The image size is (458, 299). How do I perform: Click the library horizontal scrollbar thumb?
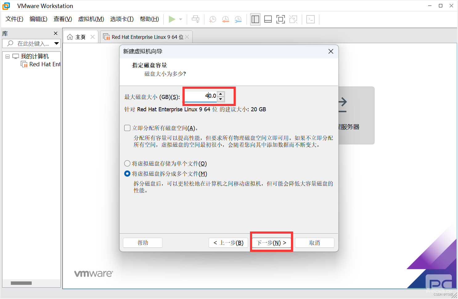21,283
